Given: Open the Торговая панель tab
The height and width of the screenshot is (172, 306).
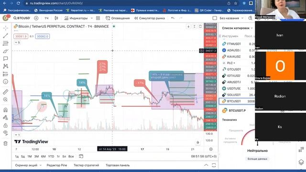Looking at the screenshot, I should pyautogui.click(x=118, y=165).
